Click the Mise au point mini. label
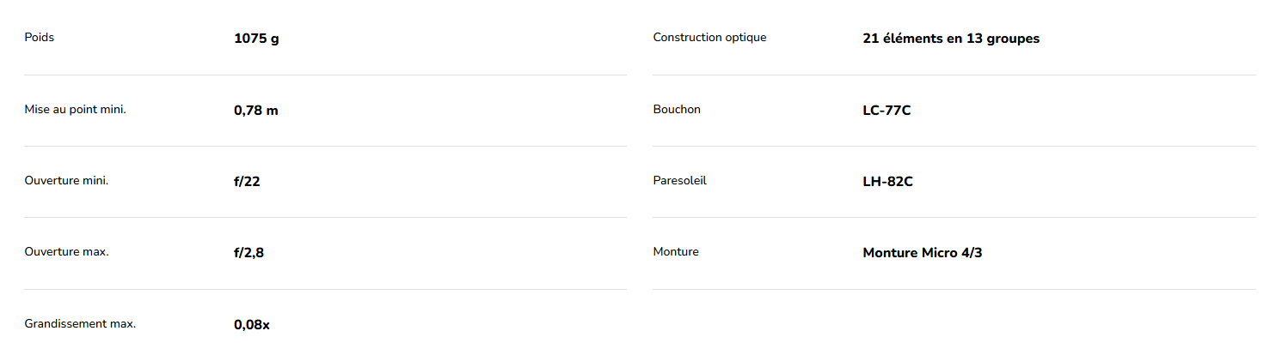 [x=75, y=110]
